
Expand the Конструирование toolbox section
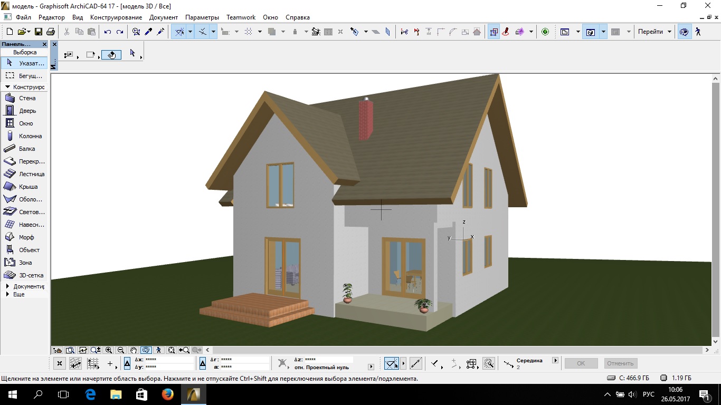(x=8, y=87)
